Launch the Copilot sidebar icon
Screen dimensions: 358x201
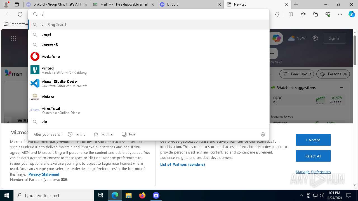(352, 14)
